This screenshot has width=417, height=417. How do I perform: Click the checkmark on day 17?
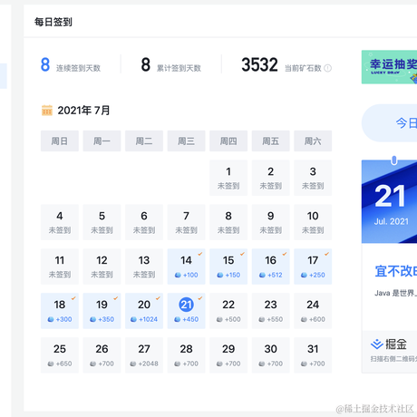(x=326, y=254)
